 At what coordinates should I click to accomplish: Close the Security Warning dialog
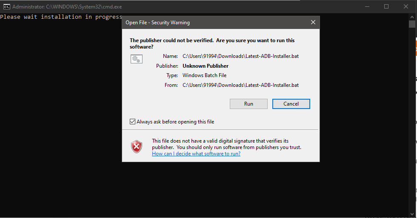313,23
